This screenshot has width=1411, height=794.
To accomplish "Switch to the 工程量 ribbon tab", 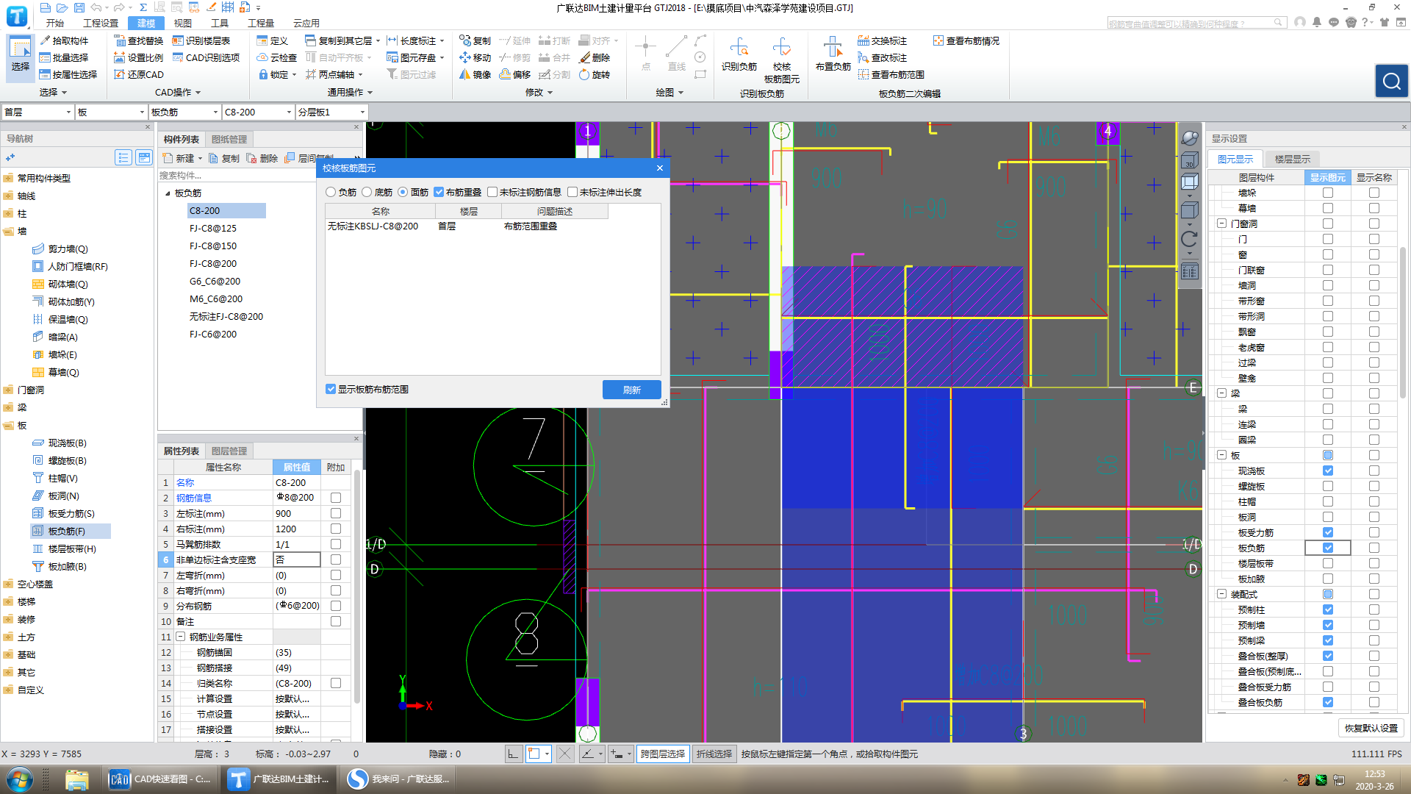I will click(261, 24).
